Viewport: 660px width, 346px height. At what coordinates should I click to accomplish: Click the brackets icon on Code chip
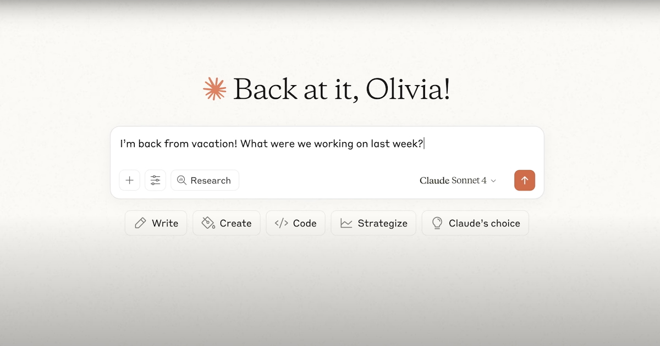click(281, 223)
